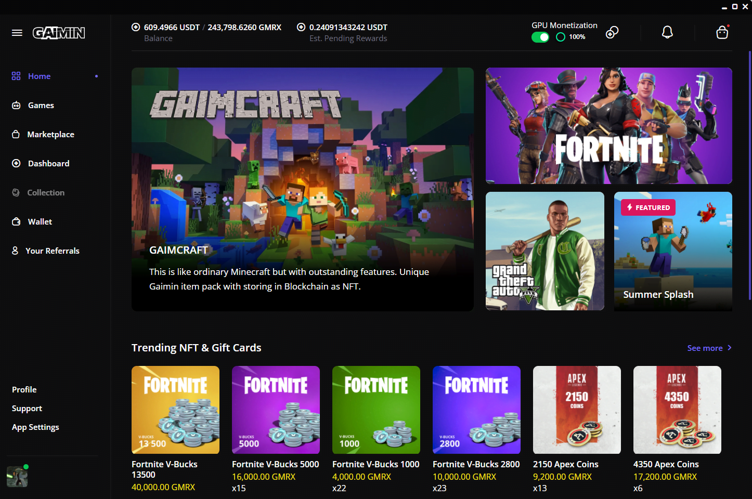The width and height of the screenshot is (752, 499).
Task: Click the Marketplace bag icon in sidebar
Action: [x=16, y=134]
